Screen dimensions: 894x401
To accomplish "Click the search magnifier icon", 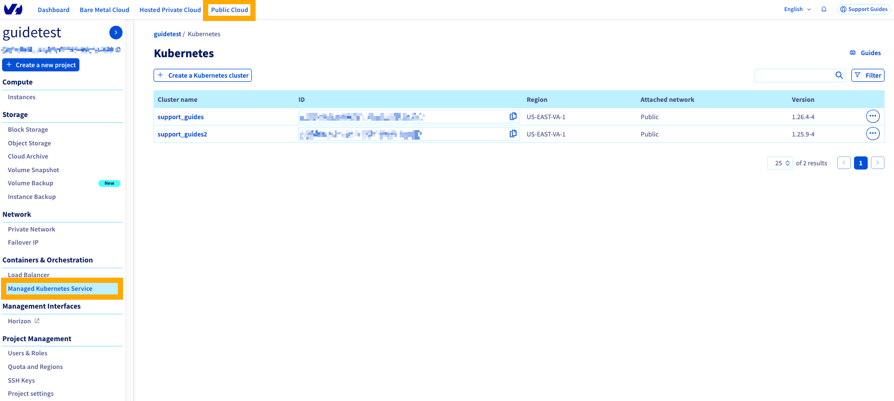I will click(839, 76).
